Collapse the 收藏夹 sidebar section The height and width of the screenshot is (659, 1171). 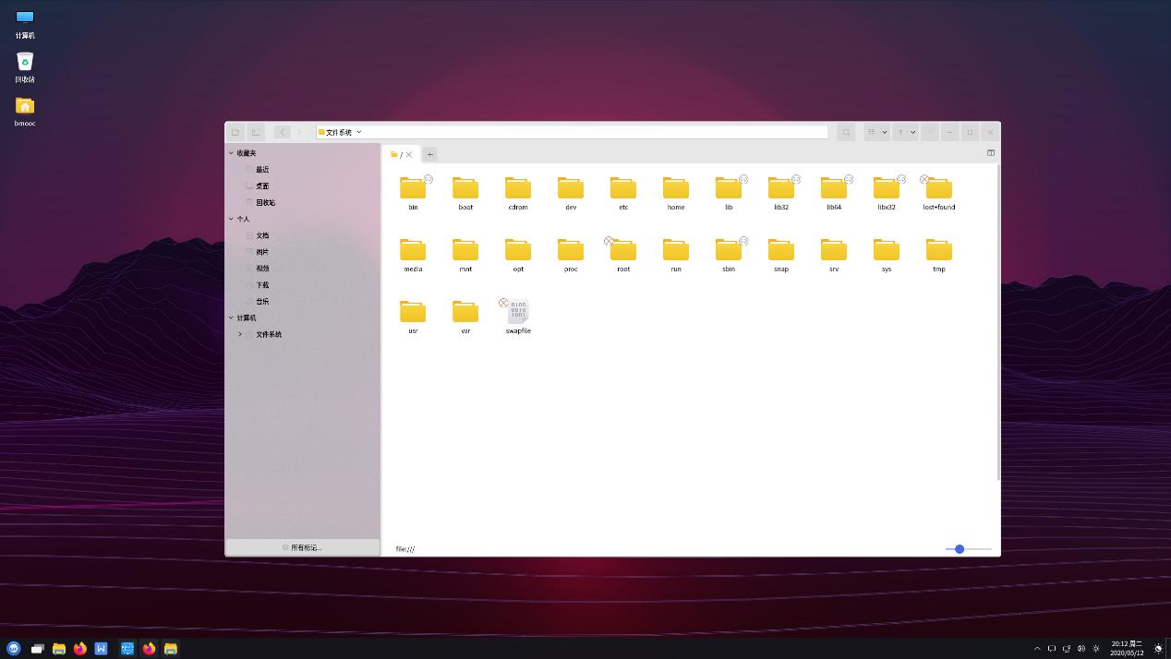tap(232, 153)
